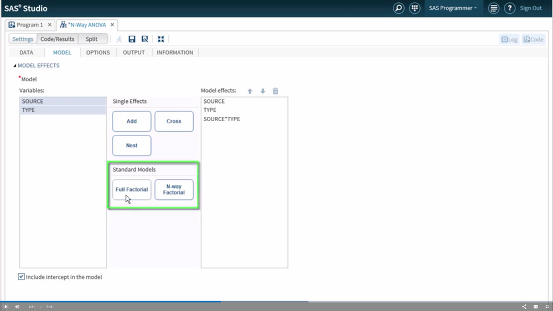Image resolution: width=553 pixels, height=311 pixels.
Task: Open the OUTPUT tab
Action: click(x=133, y=53)
